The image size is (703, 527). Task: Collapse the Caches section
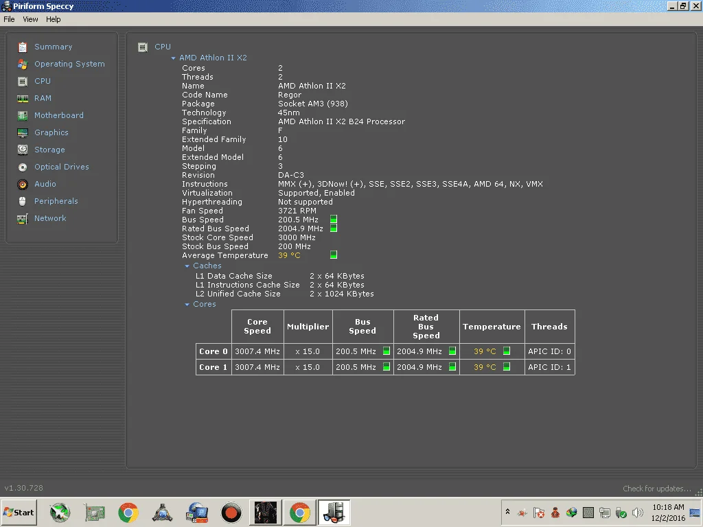[x=187, y=266]
